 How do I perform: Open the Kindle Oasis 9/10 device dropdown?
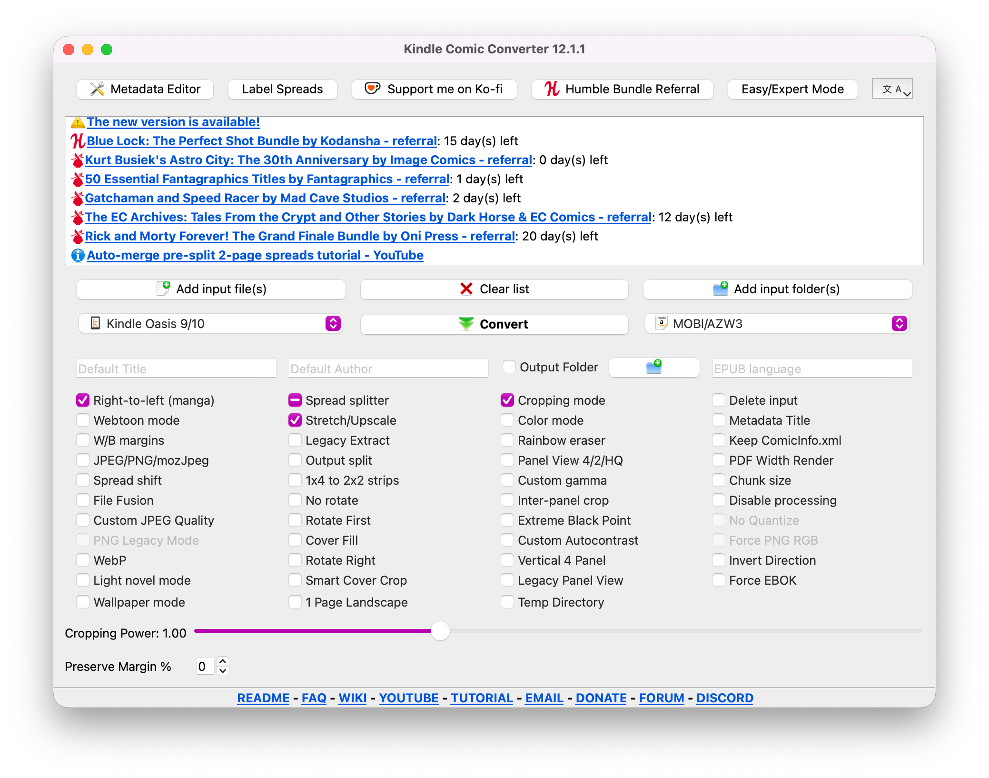[x=210, y=324]
